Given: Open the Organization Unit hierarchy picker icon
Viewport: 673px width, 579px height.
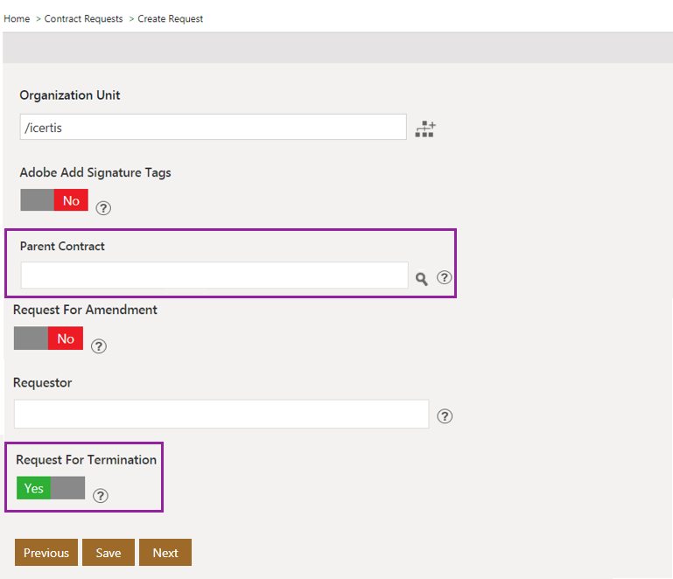Looking at the screenshot, I should pyautogui.click(x=425, y=129).
